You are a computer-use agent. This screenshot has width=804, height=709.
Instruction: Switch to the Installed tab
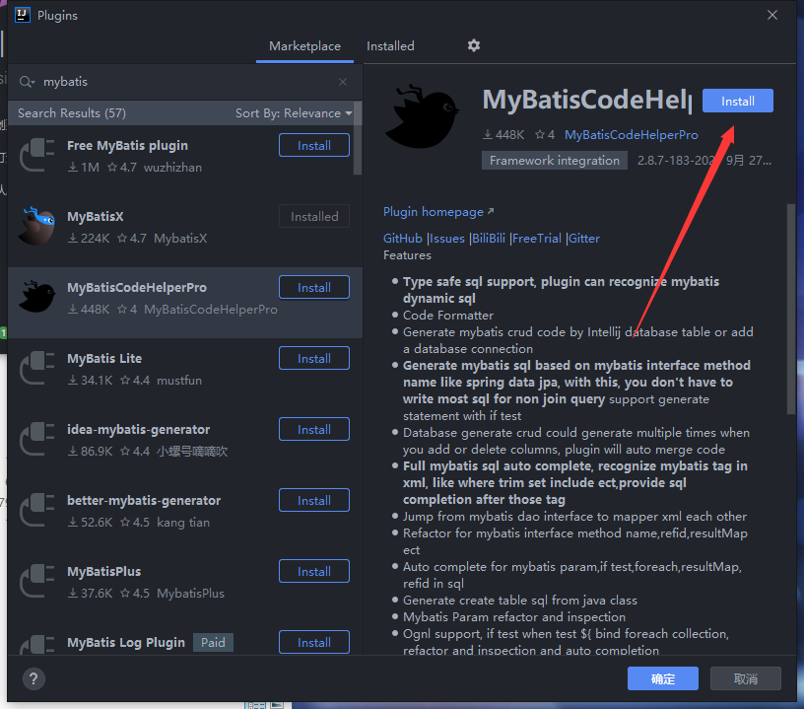coord(390,46)
